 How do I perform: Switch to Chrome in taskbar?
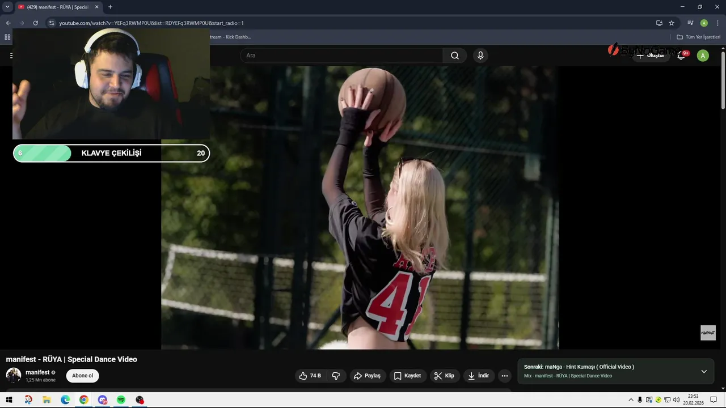(84, 400)
